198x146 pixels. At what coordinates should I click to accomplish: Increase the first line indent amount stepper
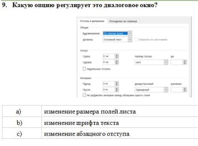tap(185, 61)
